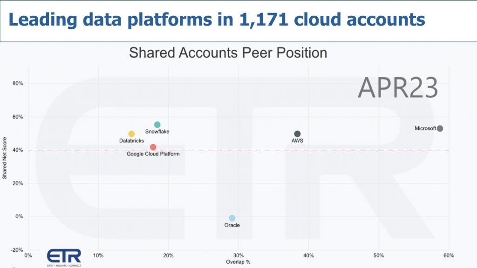477x268 pixels.
Task: Click the "Overlap %" x-axis title
Action: (x=238, y=262)
